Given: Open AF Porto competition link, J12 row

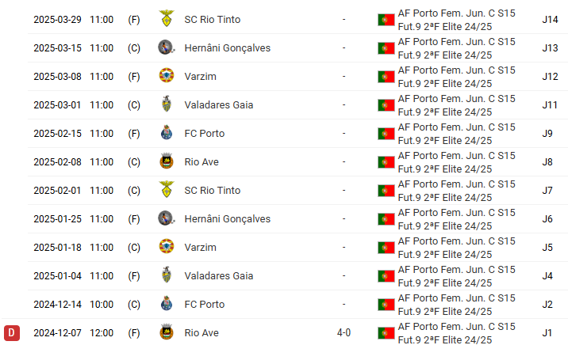Looking at the screenshot, I should point(456,76).
